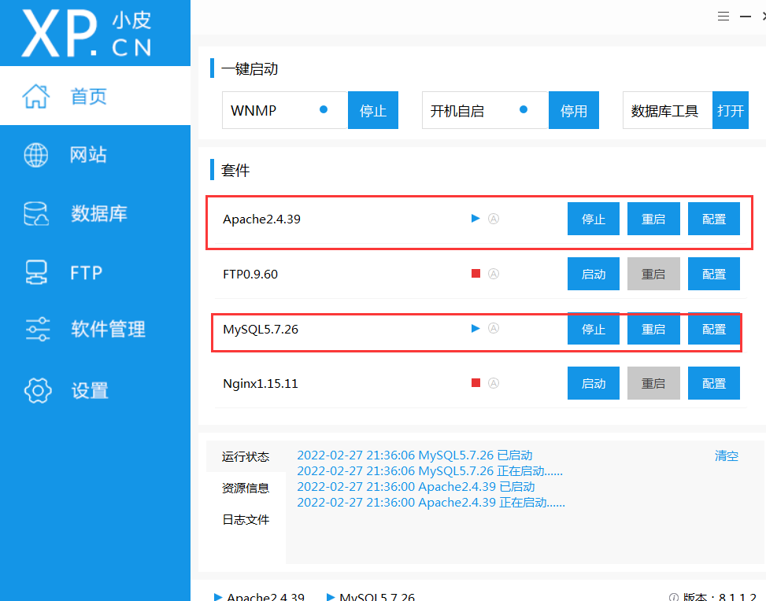Click the autostart (A) toggle for Apache2.4.39
Image resolution: width=766 pixels, height=601 pixels.
494,219
